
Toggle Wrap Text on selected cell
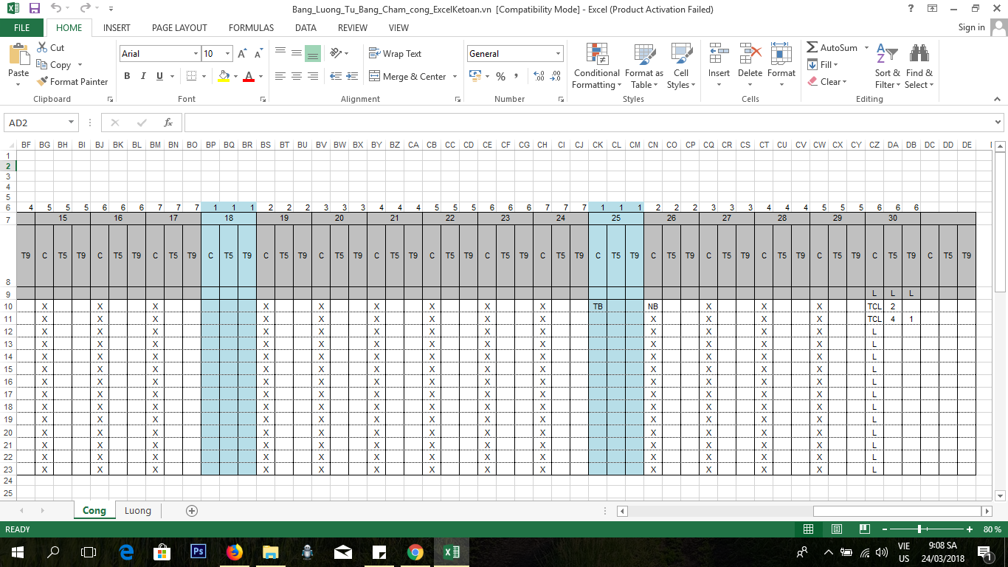tap(395, 54)
